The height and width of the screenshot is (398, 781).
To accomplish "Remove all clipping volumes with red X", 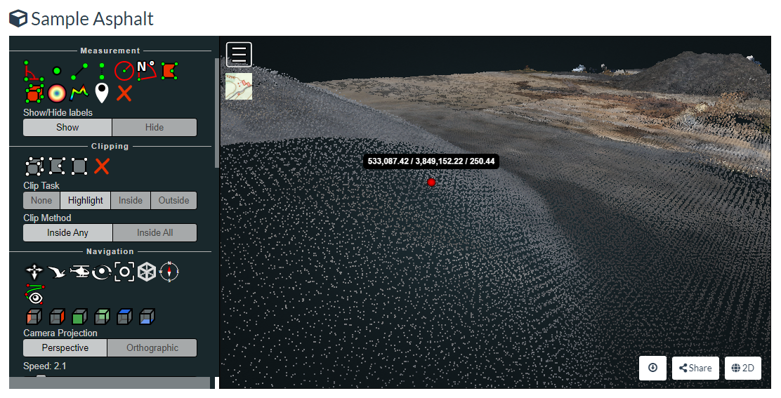I will pos(102,166).
